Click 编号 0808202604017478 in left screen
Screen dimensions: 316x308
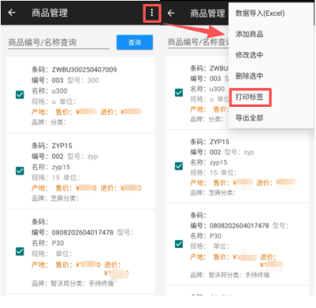(x=73, y=233)
